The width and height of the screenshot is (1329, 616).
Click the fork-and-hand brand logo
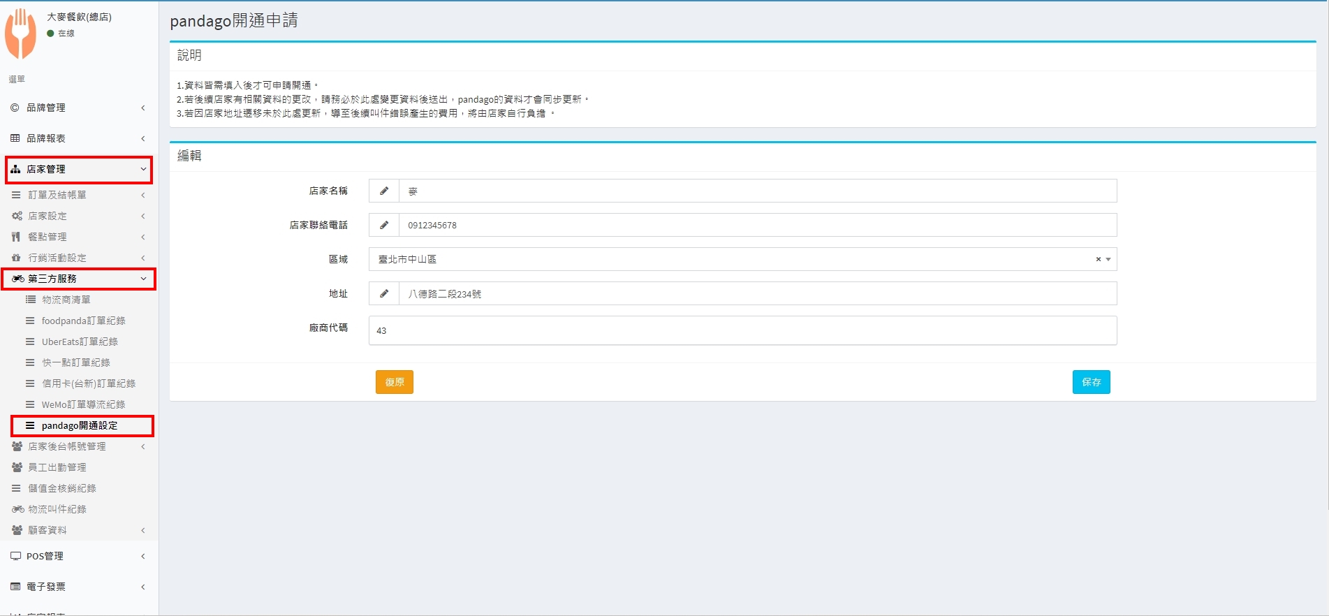click(21, 34)
